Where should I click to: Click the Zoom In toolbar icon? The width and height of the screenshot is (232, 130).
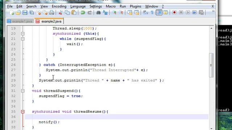coord(114,13)
